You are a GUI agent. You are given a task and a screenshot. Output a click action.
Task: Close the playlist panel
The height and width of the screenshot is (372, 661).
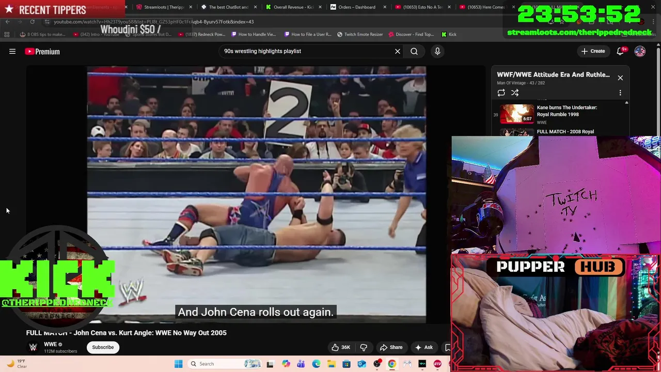click(620, 78)
